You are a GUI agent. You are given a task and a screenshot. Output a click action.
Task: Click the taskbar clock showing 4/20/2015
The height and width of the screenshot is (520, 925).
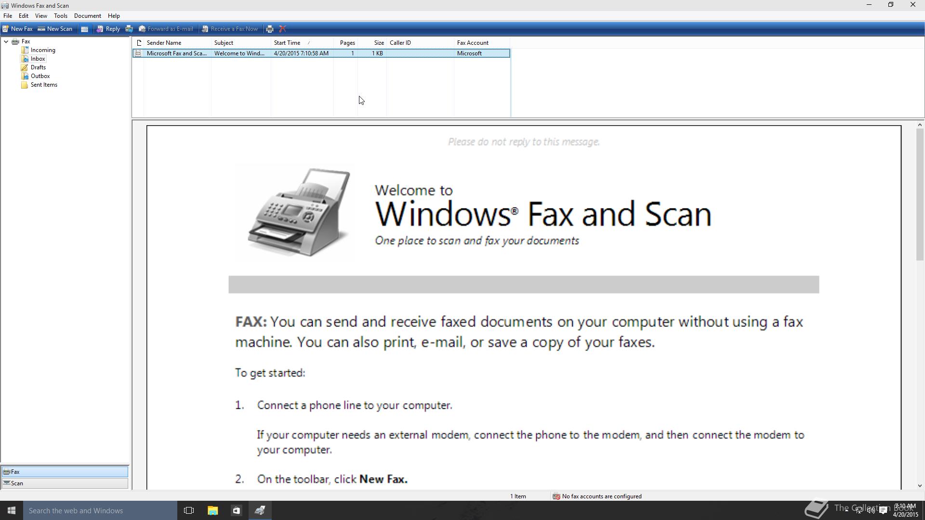(906, 510)
